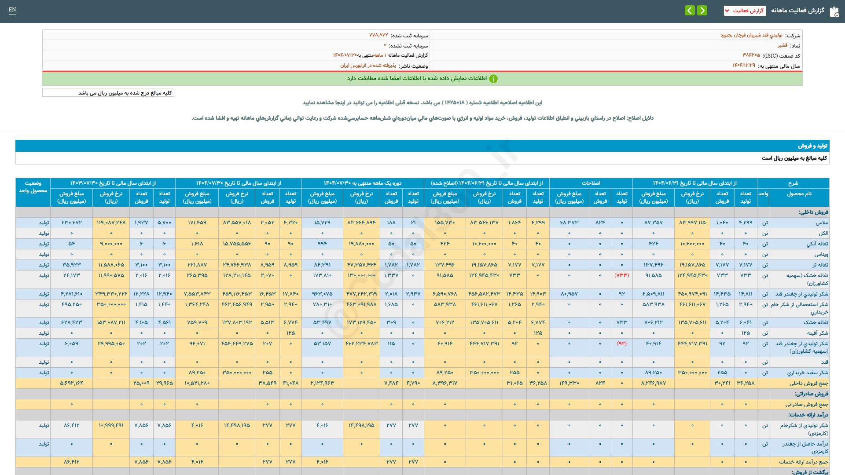The width and height of the screenshot is (845, 475).
Task: Click the قشير symbol link
Action: 782,45
